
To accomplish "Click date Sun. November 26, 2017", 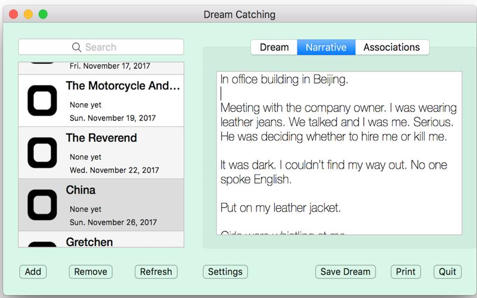I will click(x=113, y=222).
